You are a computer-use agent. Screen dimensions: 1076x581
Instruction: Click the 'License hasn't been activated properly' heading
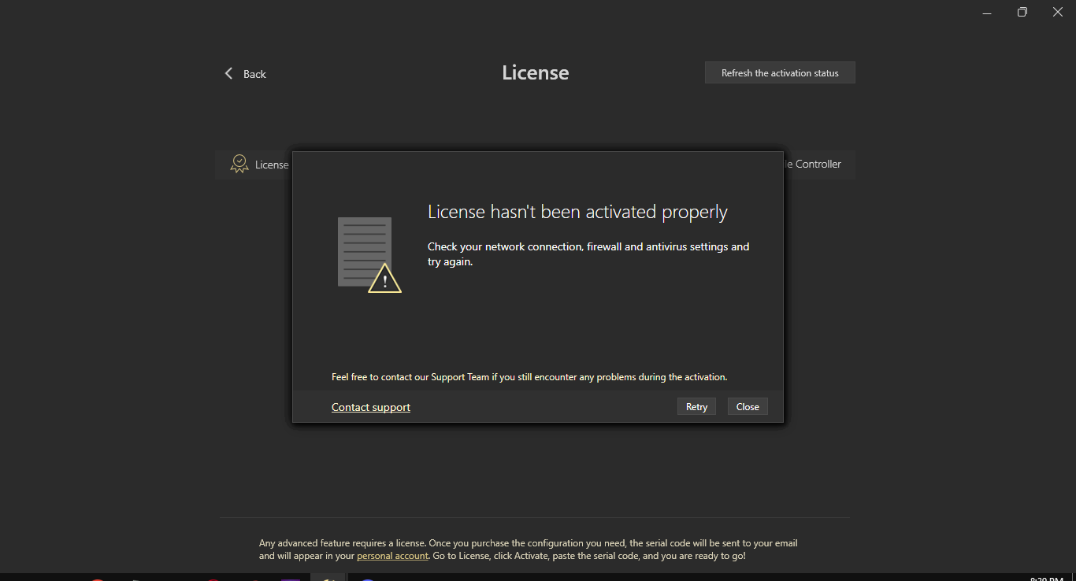coord(577,212)
